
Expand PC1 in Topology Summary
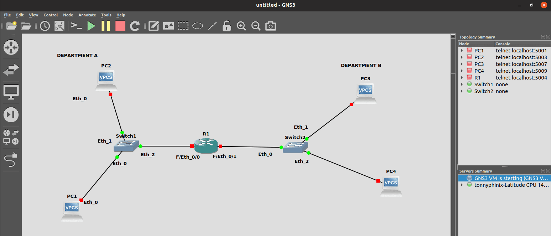(462, 51)
